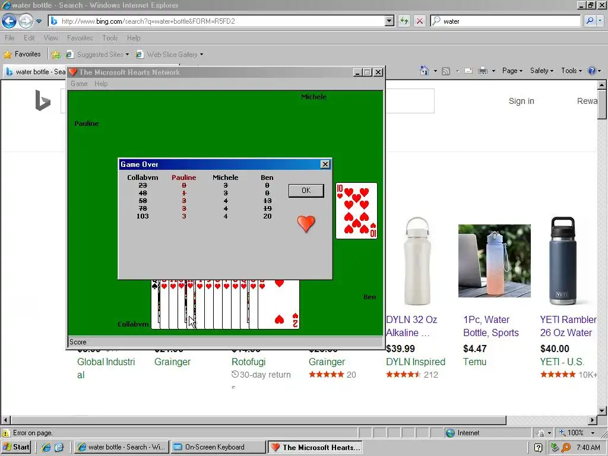608x456 pixels.
Task: Click the vertical scrollbar down arrow
Action: pos(601,410)
